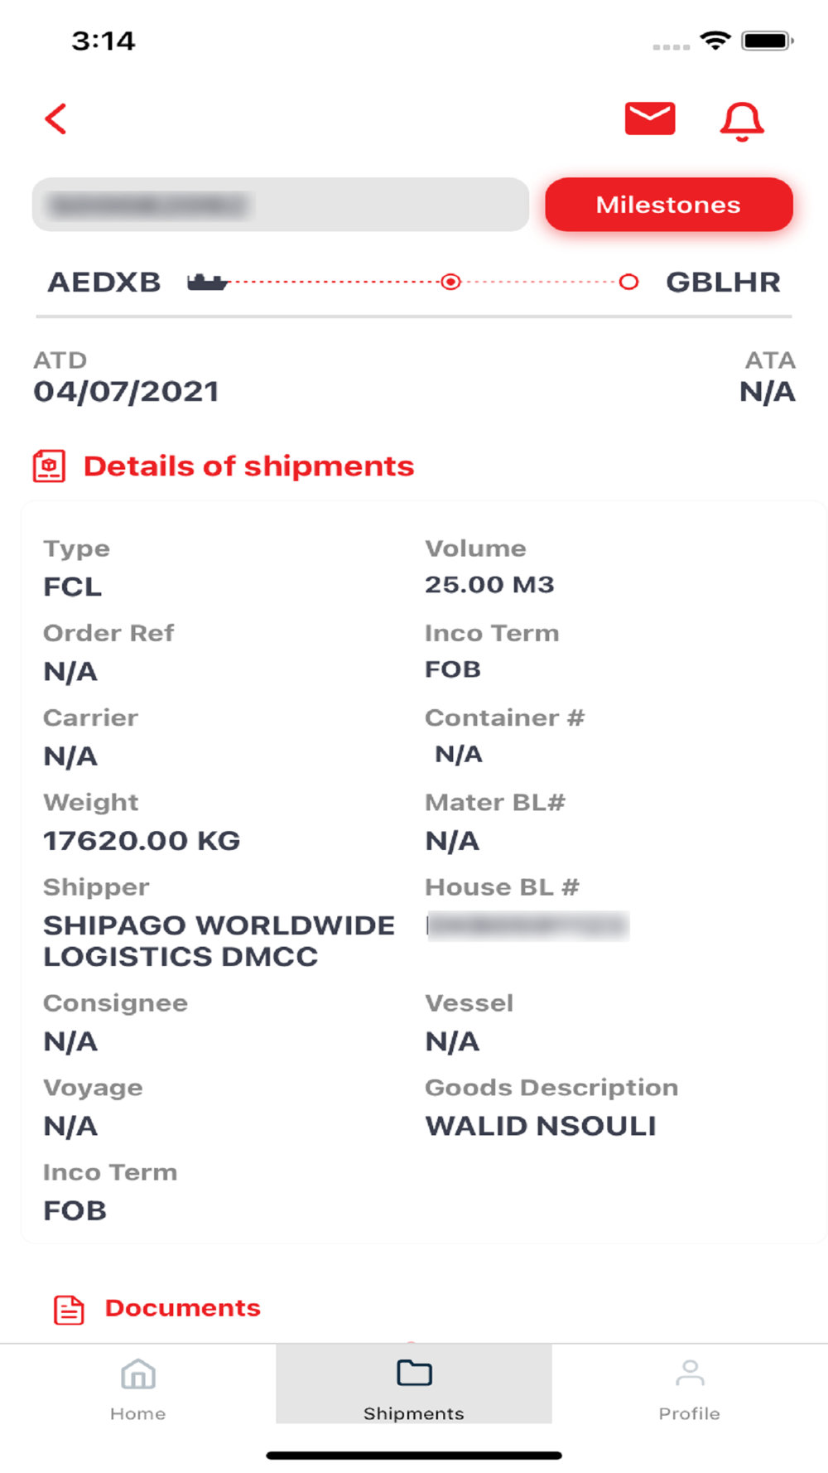This screenshot has width=828, height=1473.
Task: Open the red mail envelope icon
Action: tap(650, 118)
